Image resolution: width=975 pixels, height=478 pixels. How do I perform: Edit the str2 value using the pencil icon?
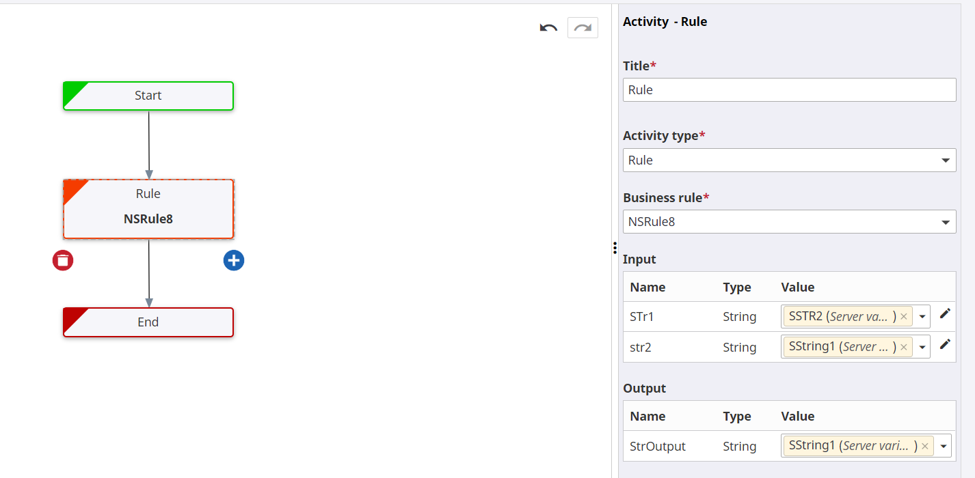(946, 344)
